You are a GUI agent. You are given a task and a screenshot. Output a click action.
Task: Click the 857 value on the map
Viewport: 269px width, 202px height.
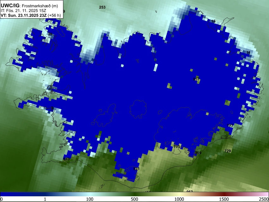196,79
